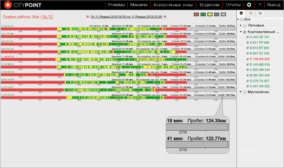284x168 pixels.
Task: Open settings via the gear icon
Action: 249,5
